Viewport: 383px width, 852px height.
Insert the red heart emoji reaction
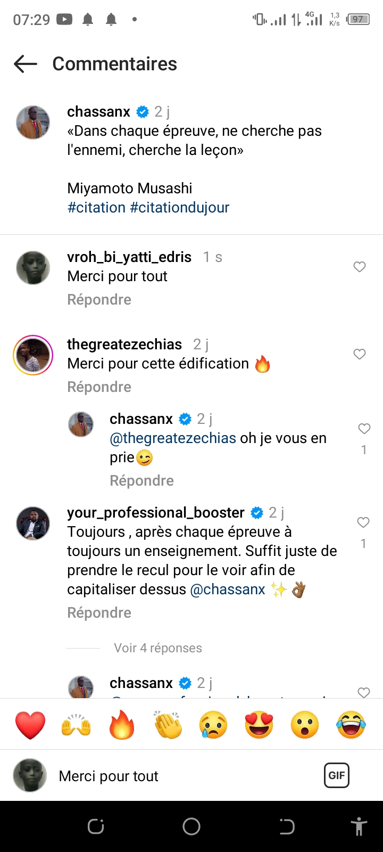(x=30, y=725)
